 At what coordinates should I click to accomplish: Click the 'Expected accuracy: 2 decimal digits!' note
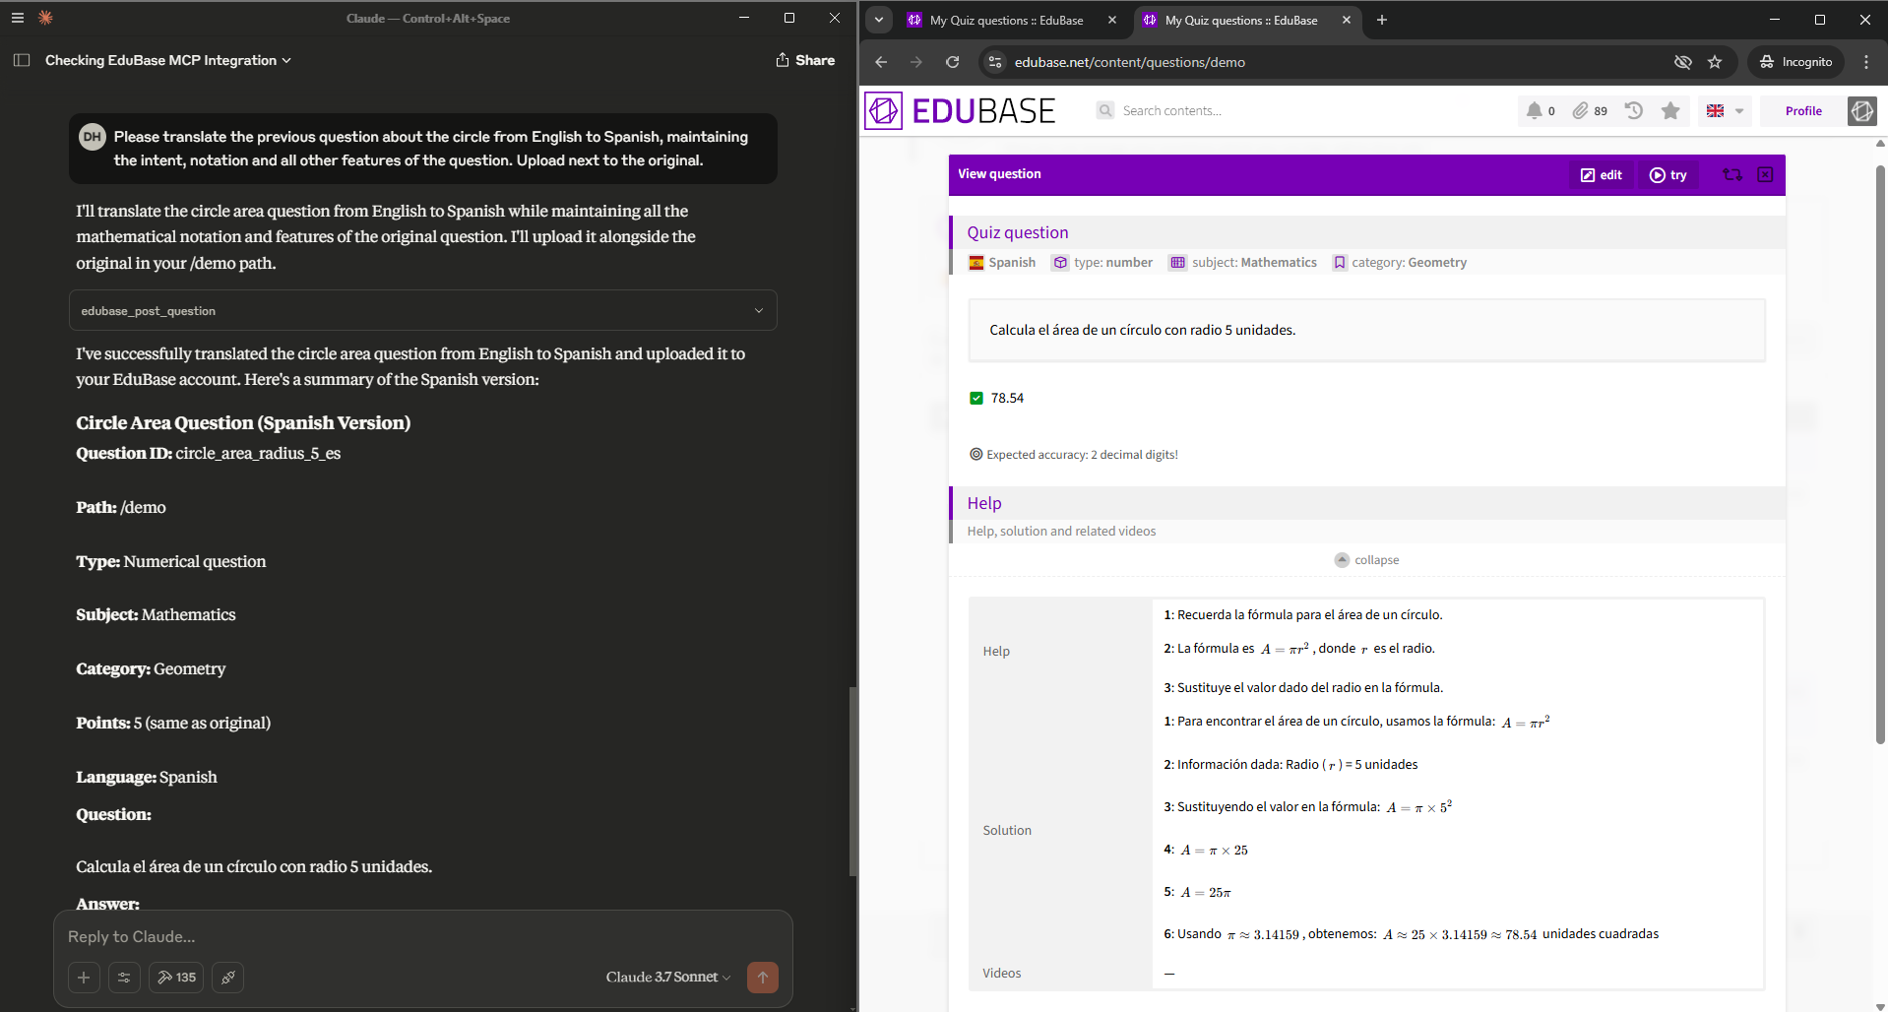pyautogui.click(x=1074, y=454)
